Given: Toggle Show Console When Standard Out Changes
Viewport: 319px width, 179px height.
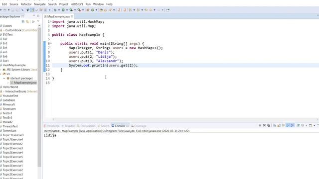Looking at the screenshot, I should pos(288,125).
